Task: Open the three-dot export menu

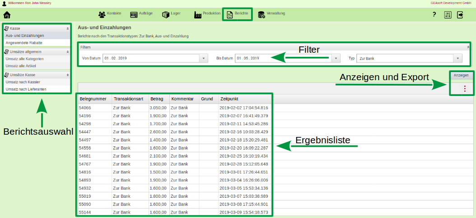Action: pyautogui.click(x=464, y=89)
